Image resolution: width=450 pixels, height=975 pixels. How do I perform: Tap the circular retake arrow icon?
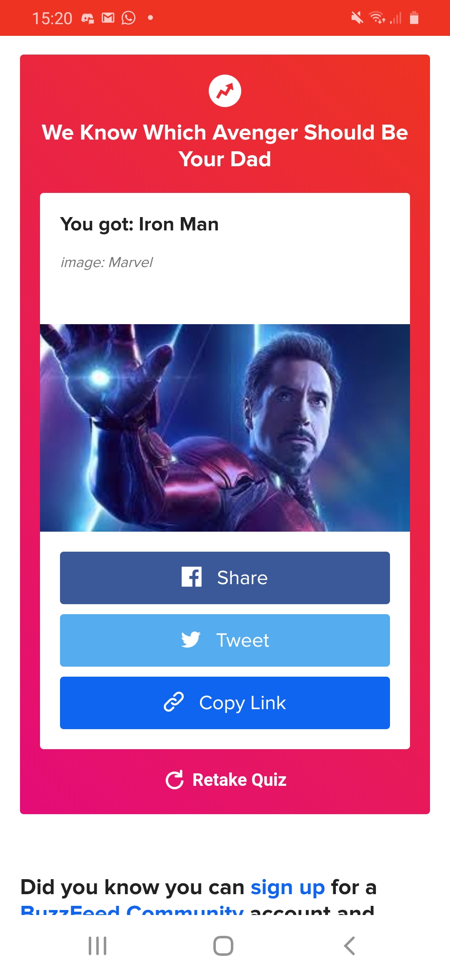pos(175,780)
